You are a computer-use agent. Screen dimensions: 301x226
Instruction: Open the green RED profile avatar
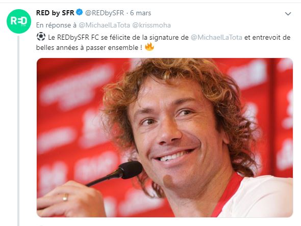pyautogui.click(x=18, y=21)
